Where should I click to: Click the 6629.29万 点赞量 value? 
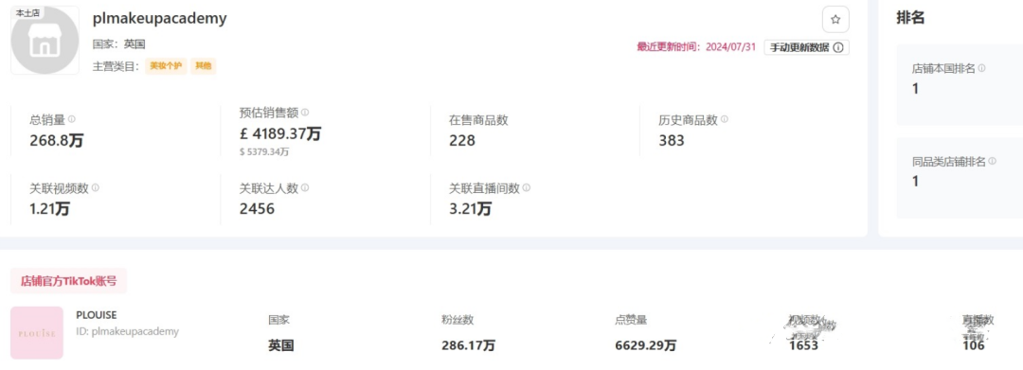click(x=646, y=345)
